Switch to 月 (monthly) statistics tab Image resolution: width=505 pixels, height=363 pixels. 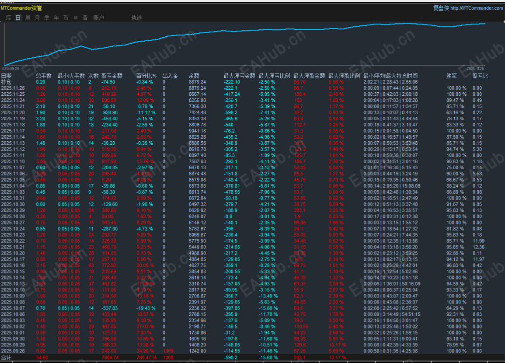coord(37,18)
